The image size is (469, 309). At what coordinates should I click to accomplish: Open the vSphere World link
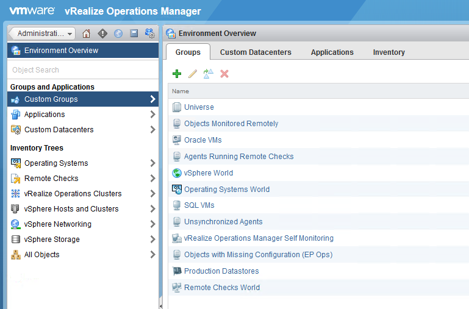(x=208, y=172)
